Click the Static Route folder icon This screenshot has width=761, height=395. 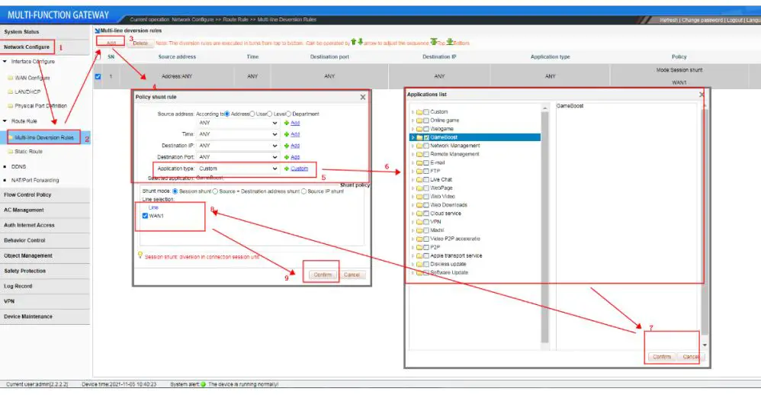pyautogui.click(x=11, y=152)
